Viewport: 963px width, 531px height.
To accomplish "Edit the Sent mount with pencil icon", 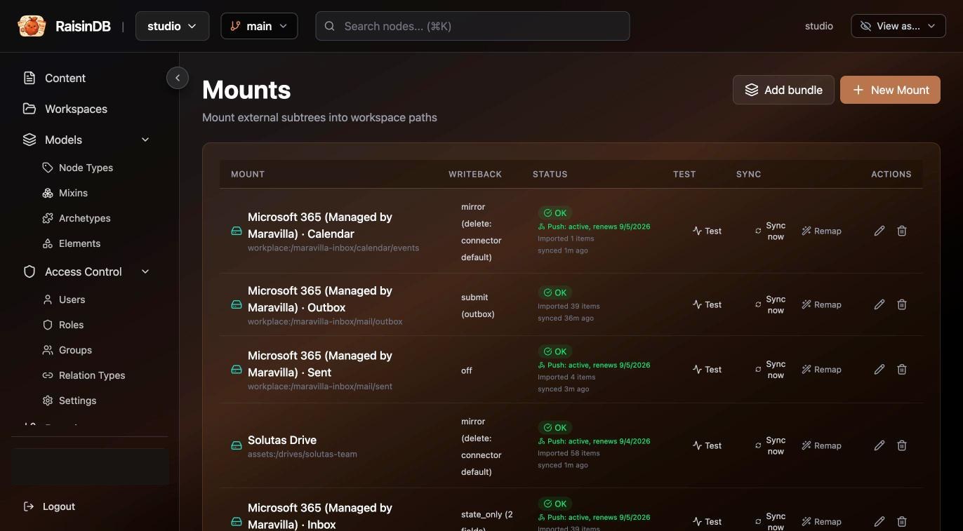I will [879, 369].
